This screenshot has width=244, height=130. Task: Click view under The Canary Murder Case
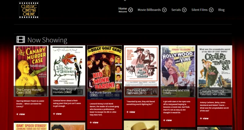click(x=20, y=114)
